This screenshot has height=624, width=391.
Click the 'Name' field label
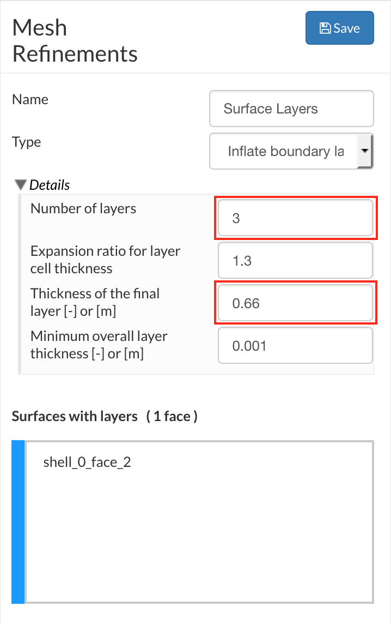30,99
